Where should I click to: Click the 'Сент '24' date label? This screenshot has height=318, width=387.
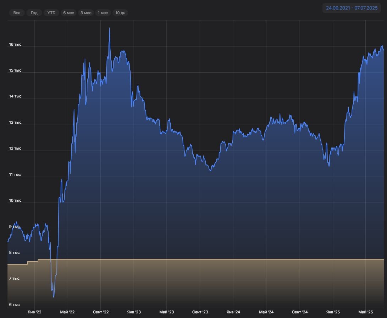point(300,312)
